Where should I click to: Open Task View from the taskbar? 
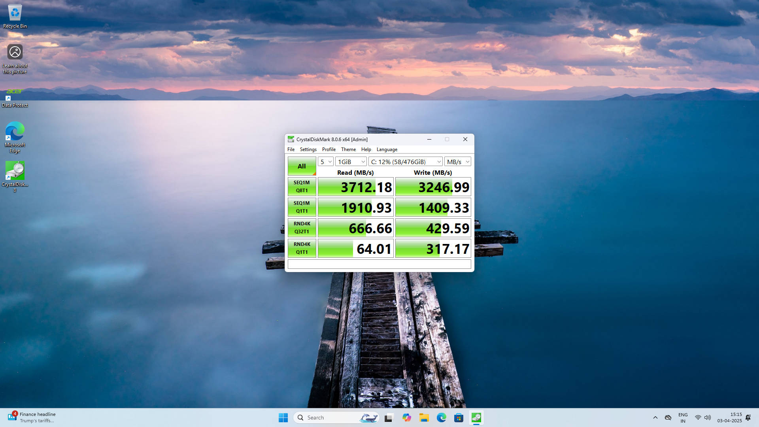[x=389, y=418]
